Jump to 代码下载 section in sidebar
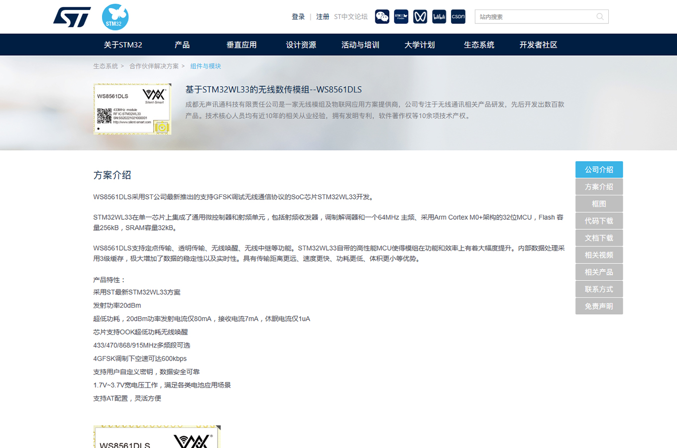 599,221
